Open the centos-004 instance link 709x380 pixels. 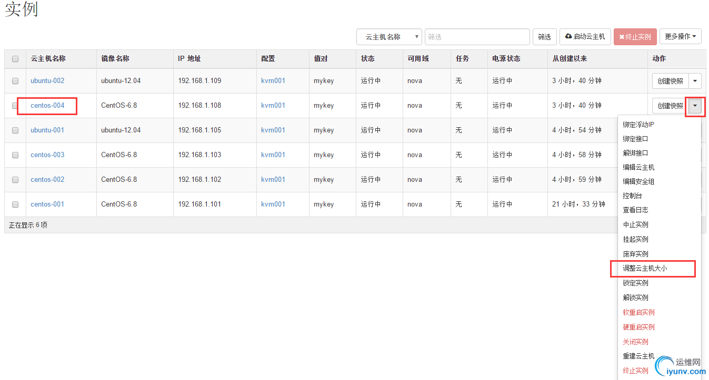(x=47, y=106)
